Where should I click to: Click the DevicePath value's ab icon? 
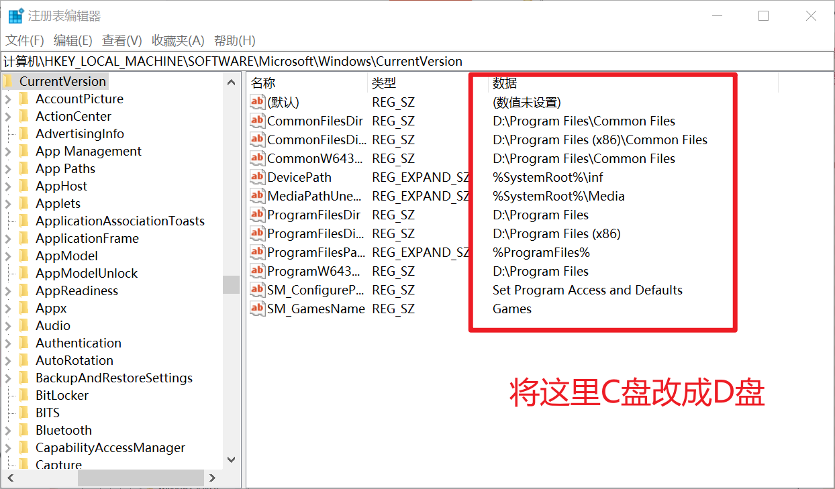(x=258, y=177)
